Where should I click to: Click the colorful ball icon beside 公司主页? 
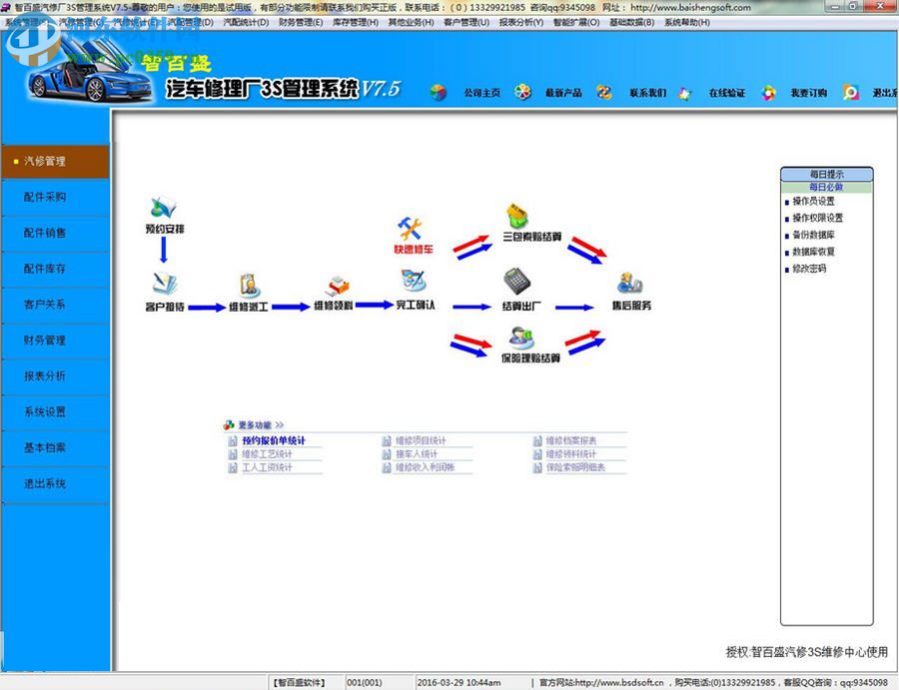439,92
